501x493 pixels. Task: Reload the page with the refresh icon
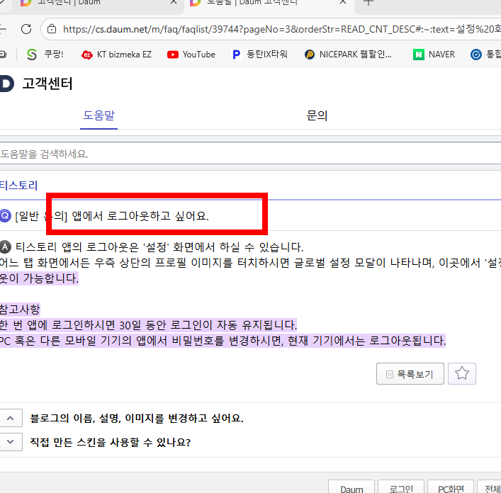26,29
